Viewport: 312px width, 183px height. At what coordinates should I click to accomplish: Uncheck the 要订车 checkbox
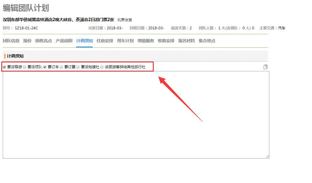(x=45, y=67)
